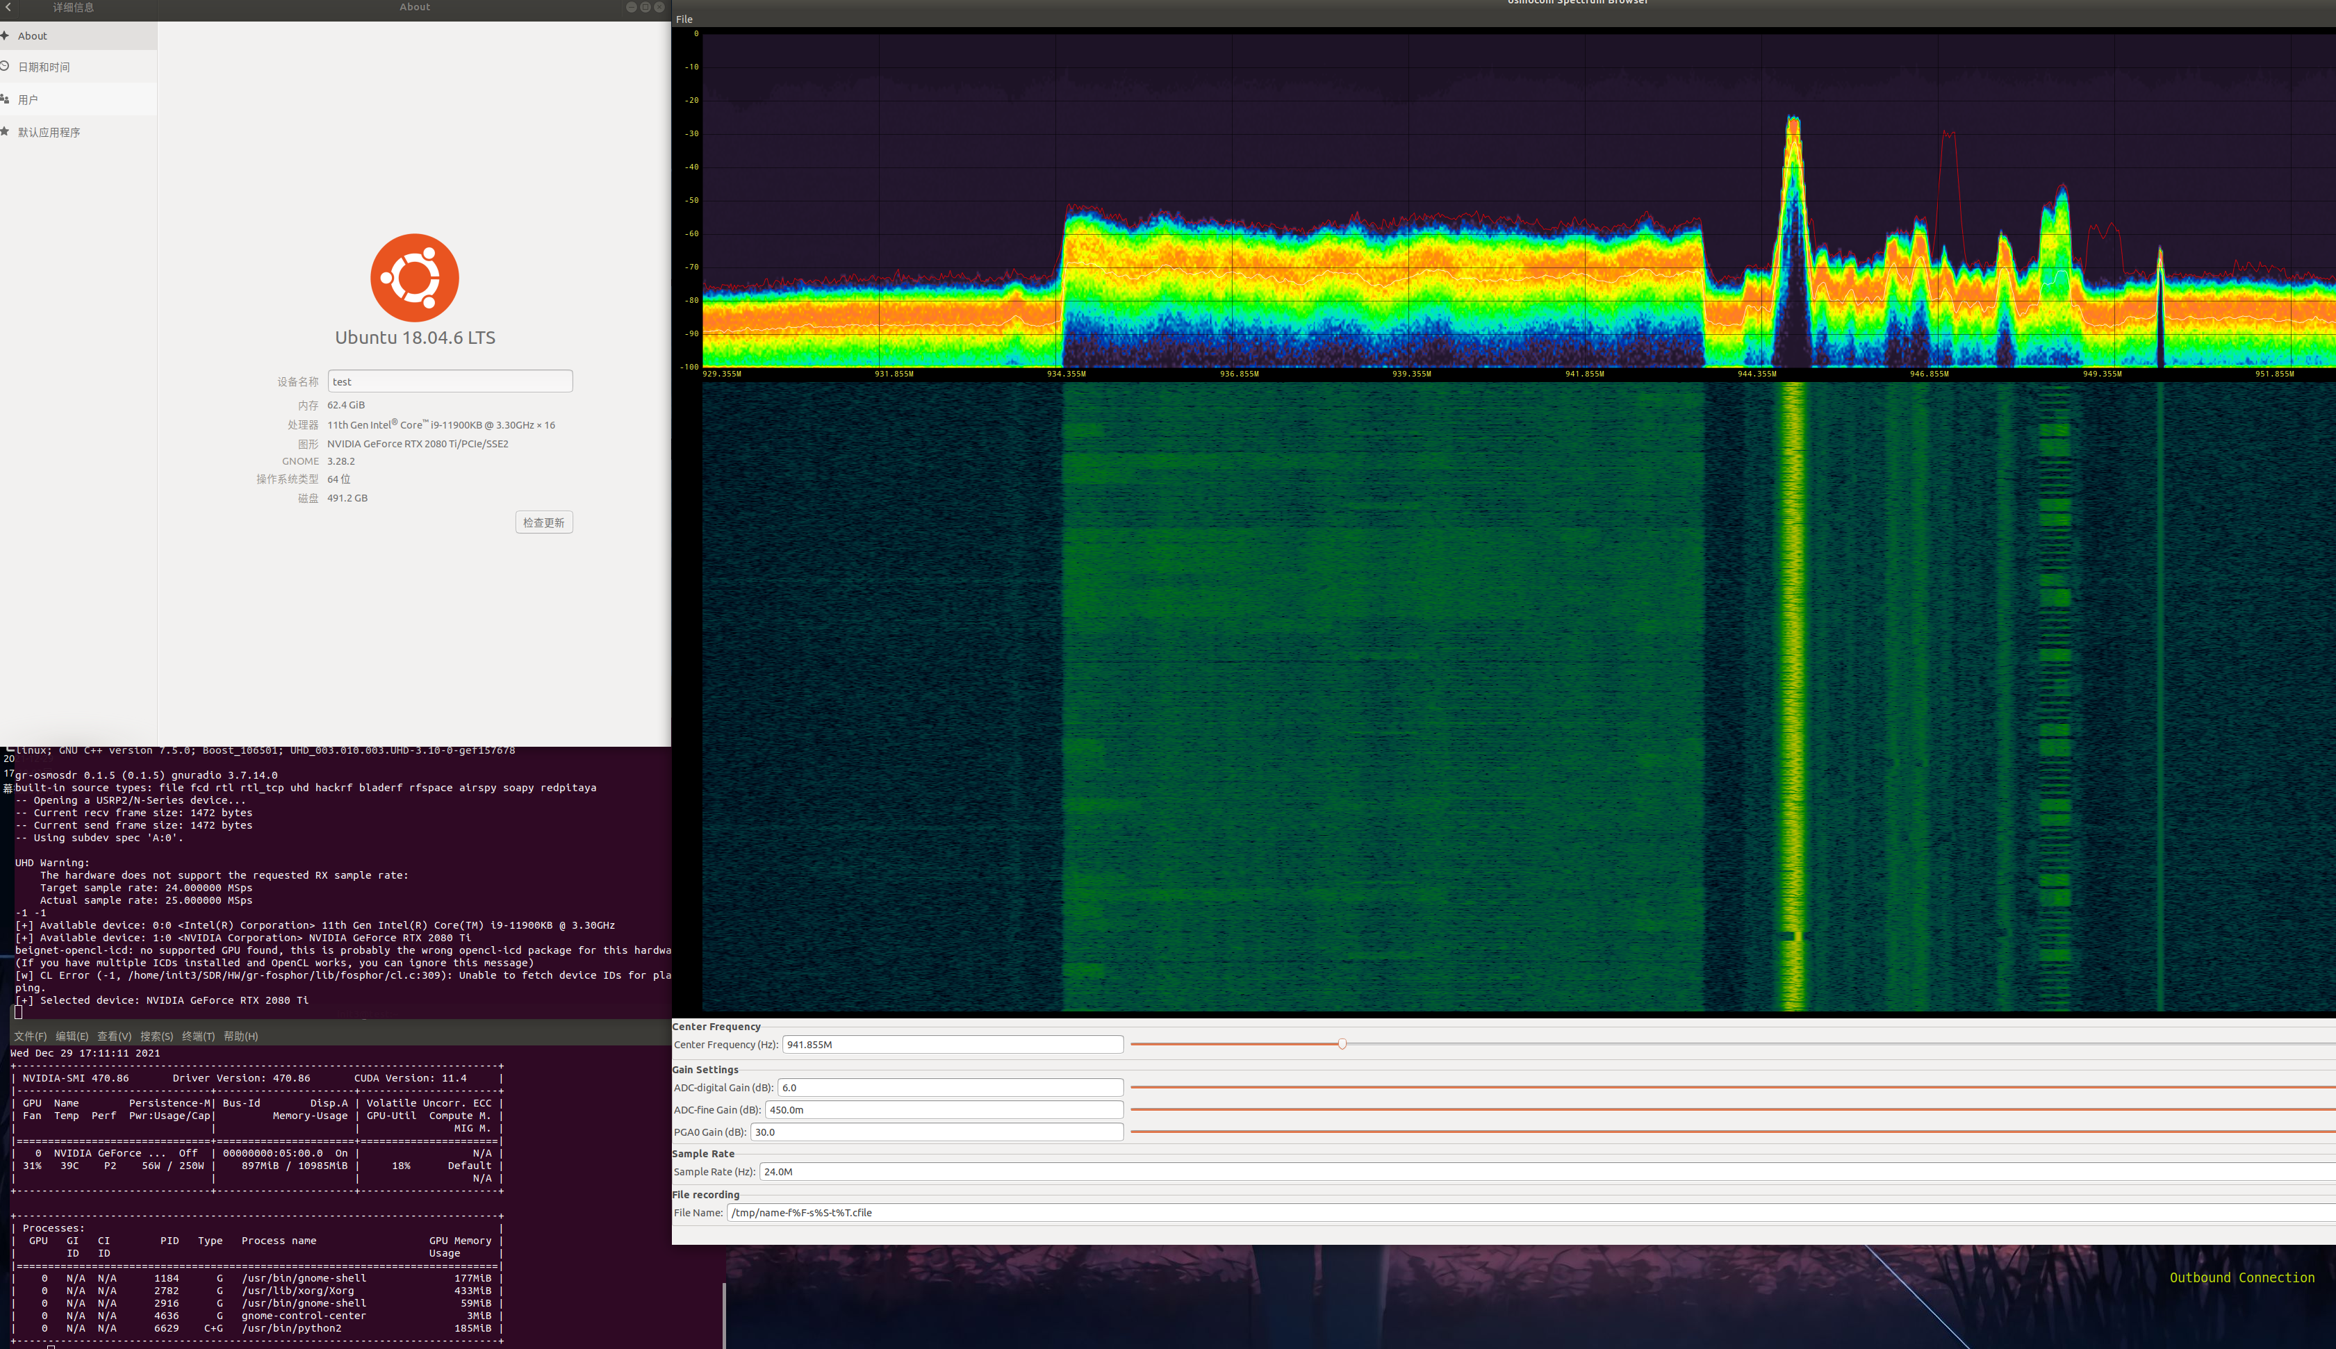Click the device name field 'test'
The height and width of the screenshot is (1349, 2336).
coord(450,382)
